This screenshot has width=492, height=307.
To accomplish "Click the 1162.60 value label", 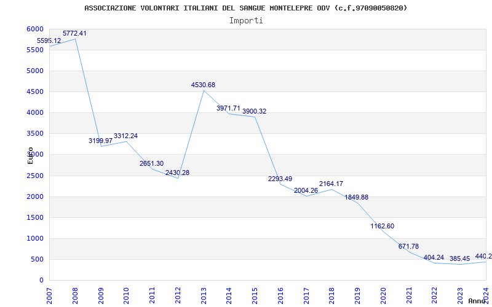I will [x=382, y=226].
